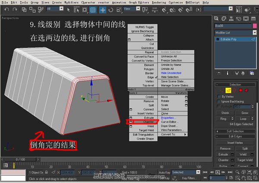Screen dimensions: 259x183
Task: Open the Utilities command panel tab
Action: point(253,19)
